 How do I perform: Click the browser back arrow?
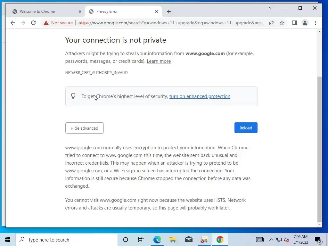(13, 23)
